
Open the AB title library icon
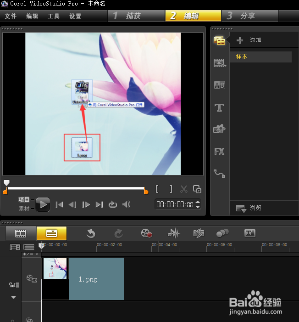click(219, 85)
